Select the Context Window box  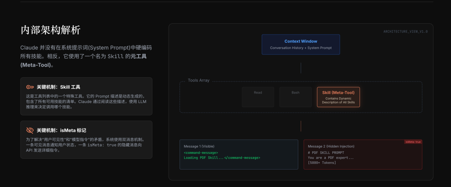pos(301,44)
